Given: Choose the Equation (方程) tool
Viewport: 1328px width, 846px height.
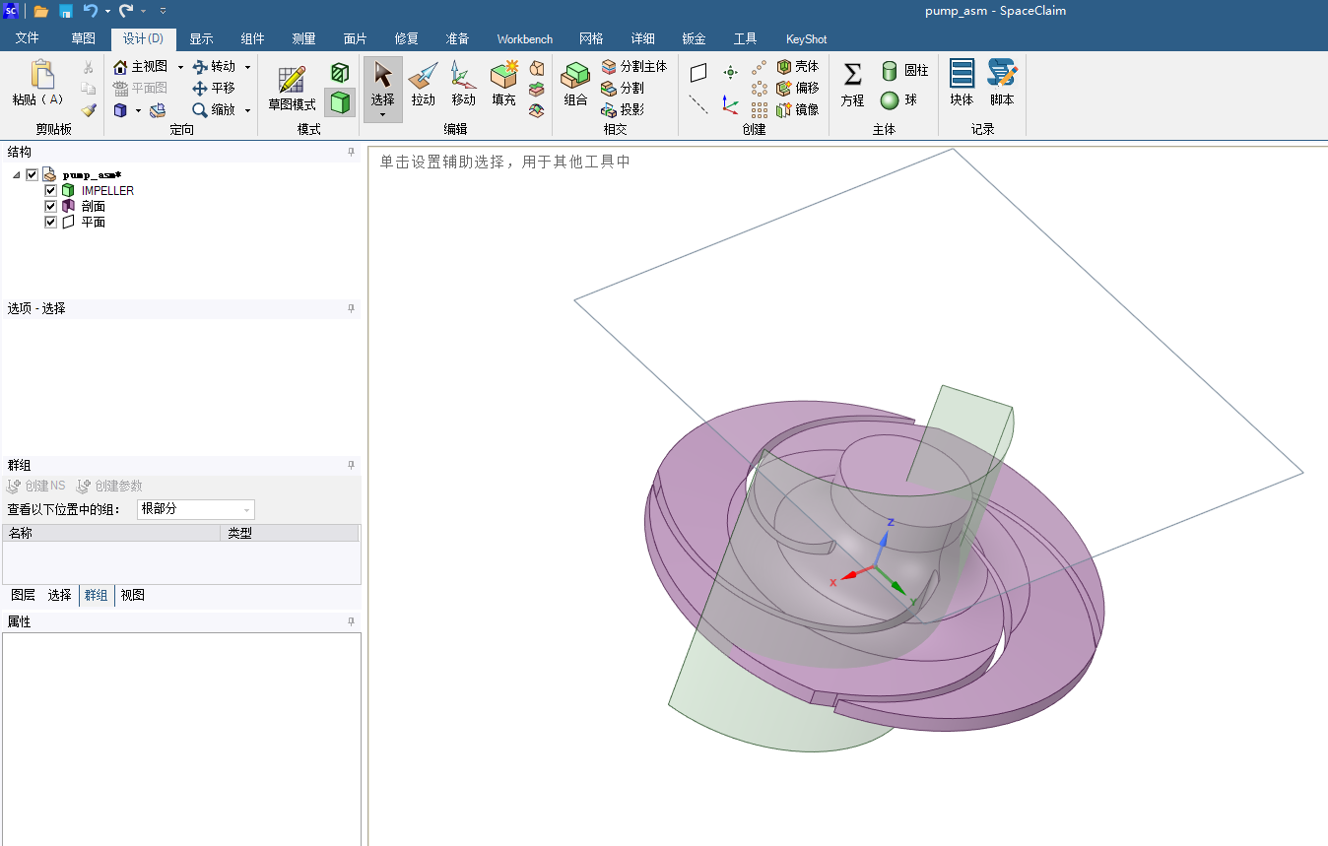Looking at the screenshot, I should coord(852,84).
